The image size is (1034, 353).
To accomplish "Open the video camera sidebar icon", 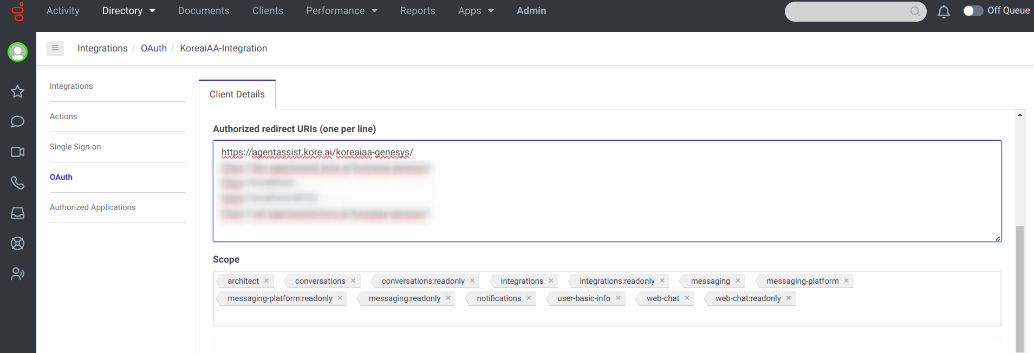I will pyautogui.click(x=17, y=152).
